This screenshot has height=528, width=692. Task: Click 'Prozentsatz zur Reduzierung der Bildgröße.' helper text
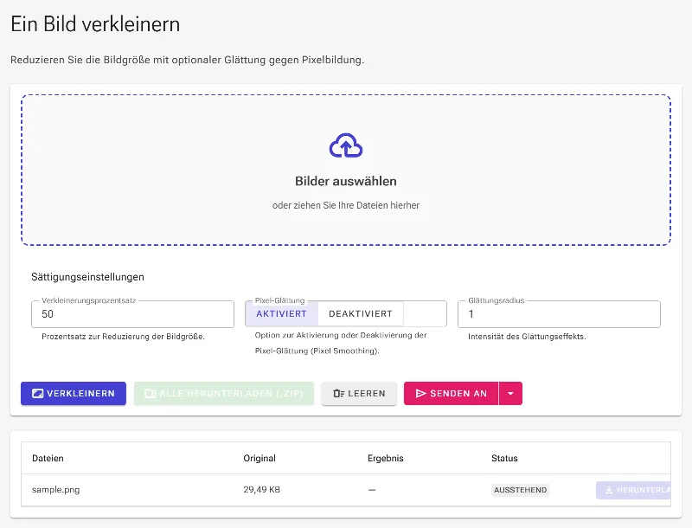click(x=123, y=337)
